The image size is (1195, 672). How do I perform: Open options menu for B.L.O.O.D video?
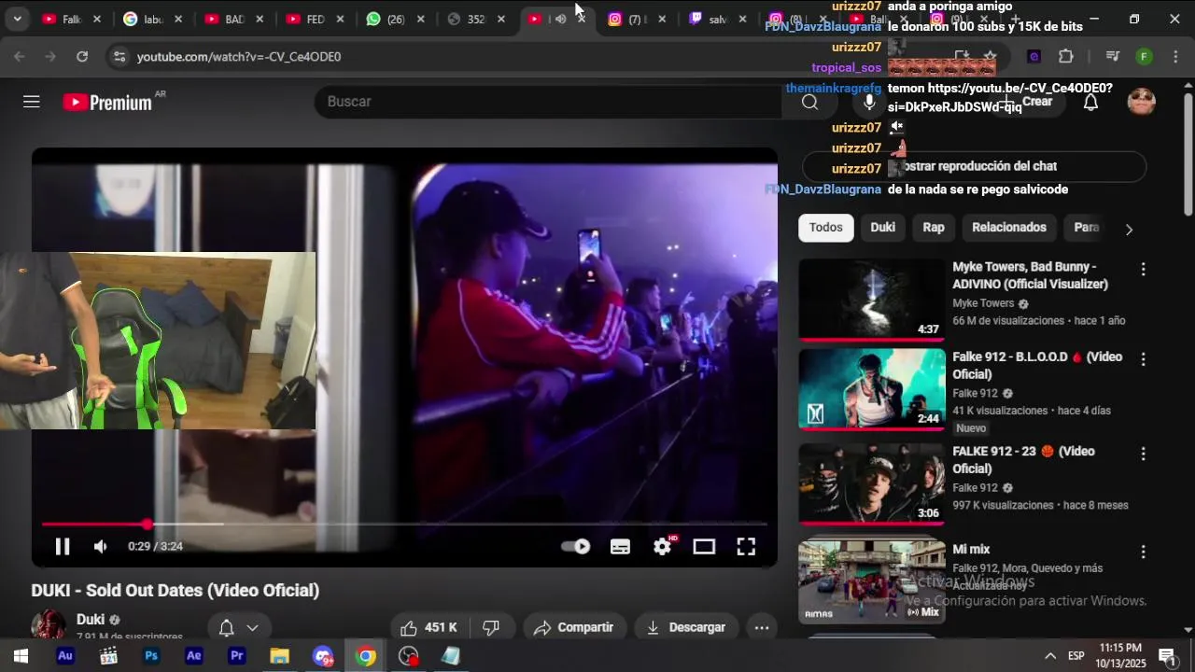tap(1143, 359)
